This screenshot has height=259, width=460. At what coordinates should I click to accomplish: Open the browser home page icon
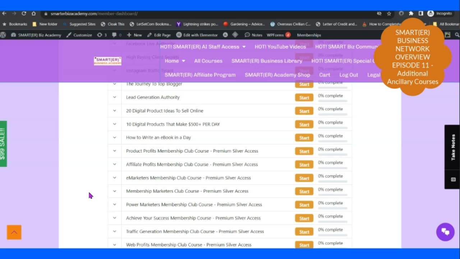[33, 13]
